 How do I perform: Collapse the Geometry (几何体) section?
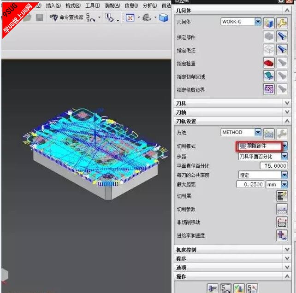pos(287,10)
